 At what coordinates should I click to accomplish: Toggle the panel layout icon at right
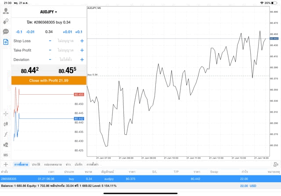276,164
